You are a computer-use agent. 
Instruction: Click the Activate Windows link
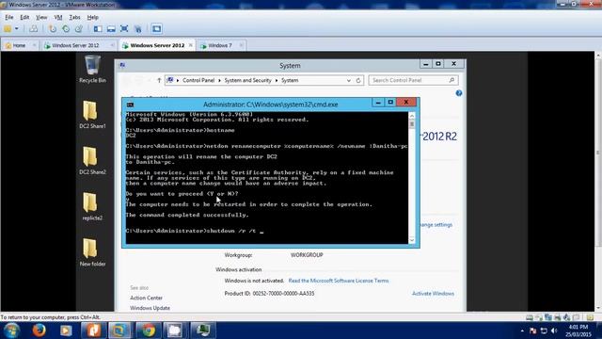click(433, 294)
